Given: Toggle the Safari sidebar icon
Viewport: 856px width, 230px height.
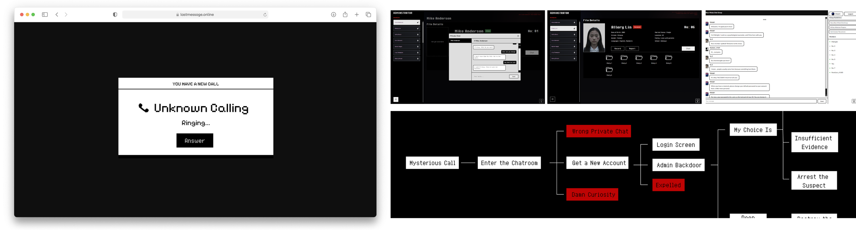Looking at the screenshot, I should click(x=45, y=14).
